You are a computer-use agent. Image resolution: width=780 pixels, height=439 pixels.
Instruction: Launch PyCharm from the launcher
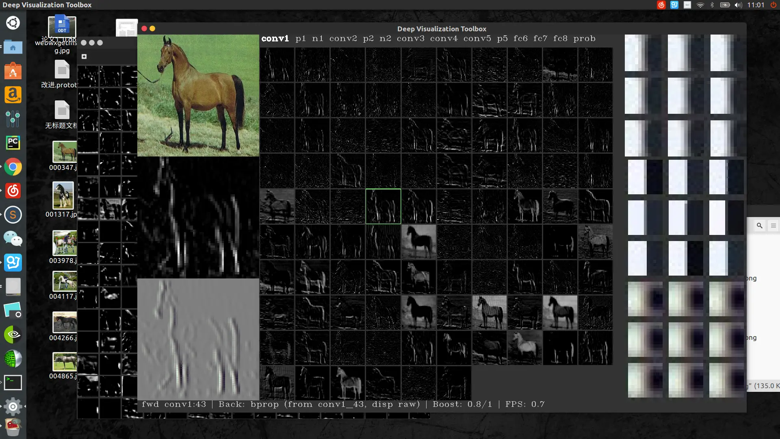click(x=13, y=143)
